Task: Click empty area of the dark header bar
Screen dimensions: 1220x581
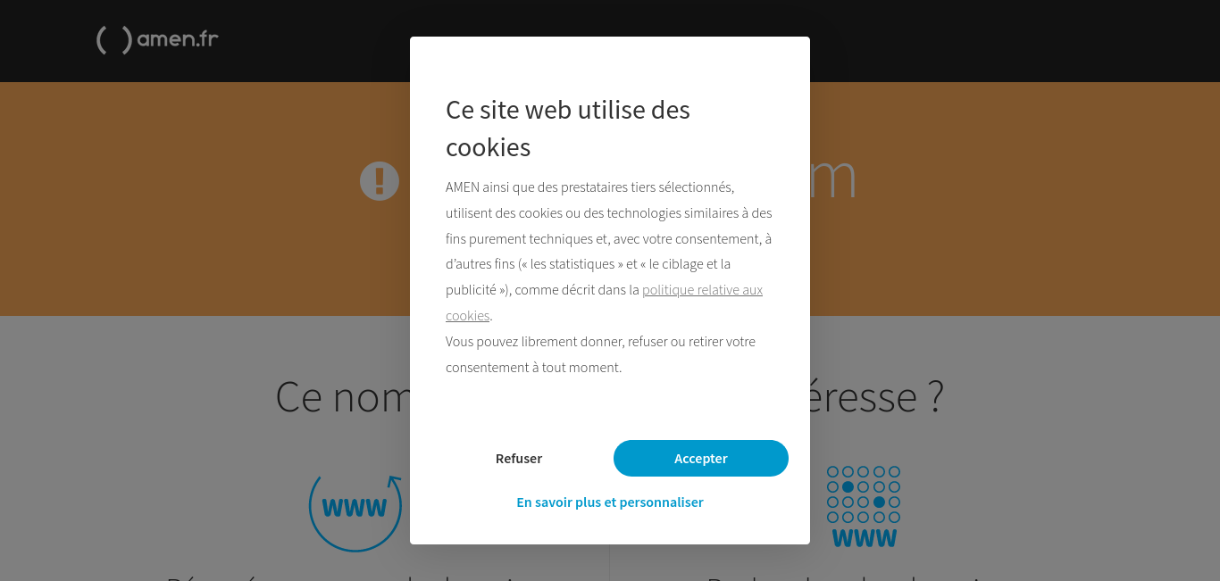Action: click(x=982, y=40)
